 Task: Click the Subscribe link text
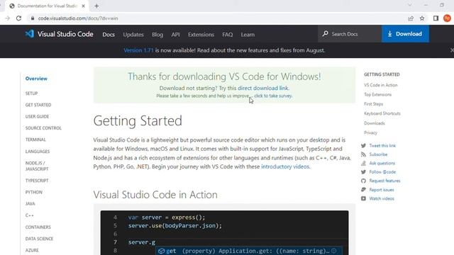pos(378,154)
